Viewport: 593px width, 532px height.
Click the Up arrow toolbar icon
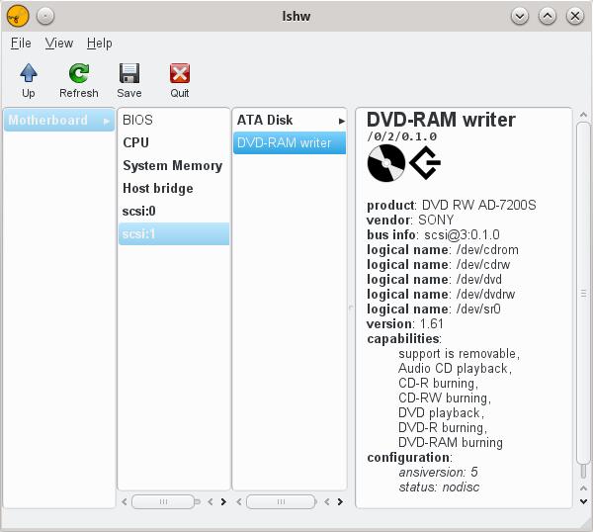(29, 73)
